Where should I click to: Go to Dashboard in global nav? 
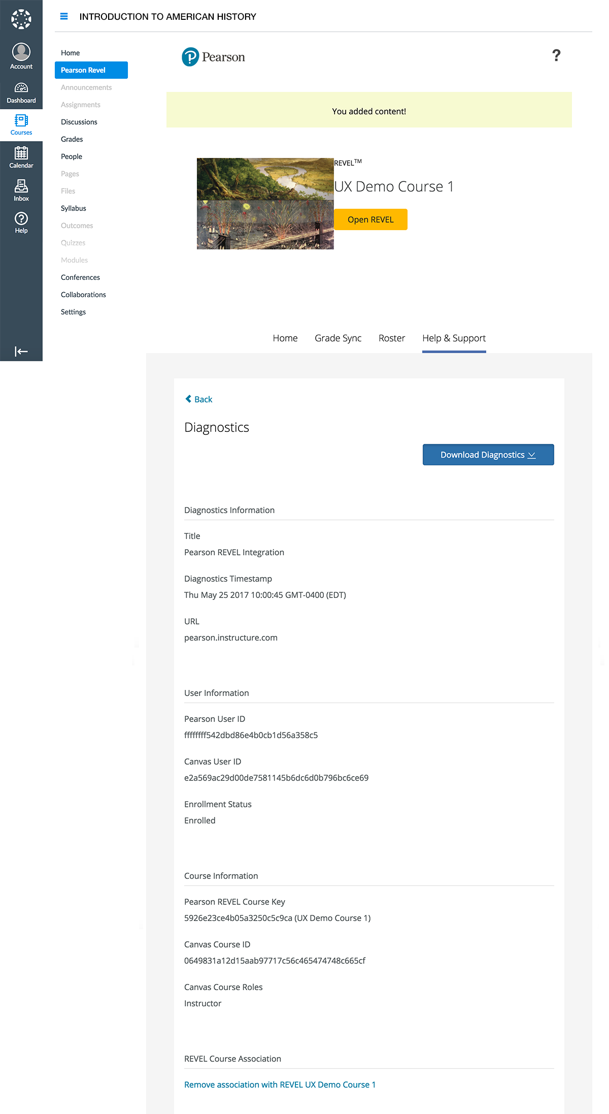[x=21, y=93]
